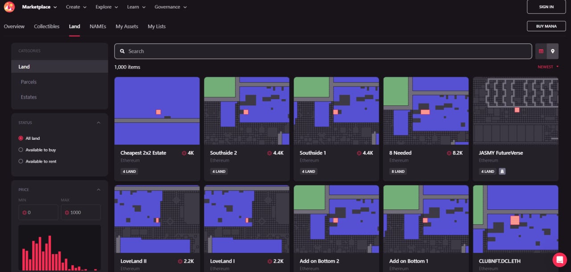Open the Learn dropdown menu
Image resolution: width=571 pixels, height=272 pixels.
tap(136, 7)
